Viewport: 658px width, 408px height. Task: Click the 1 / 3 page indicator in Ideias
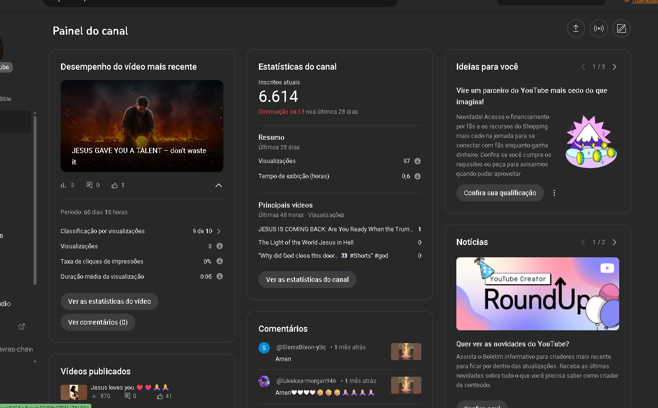click(x=599, y=67)
